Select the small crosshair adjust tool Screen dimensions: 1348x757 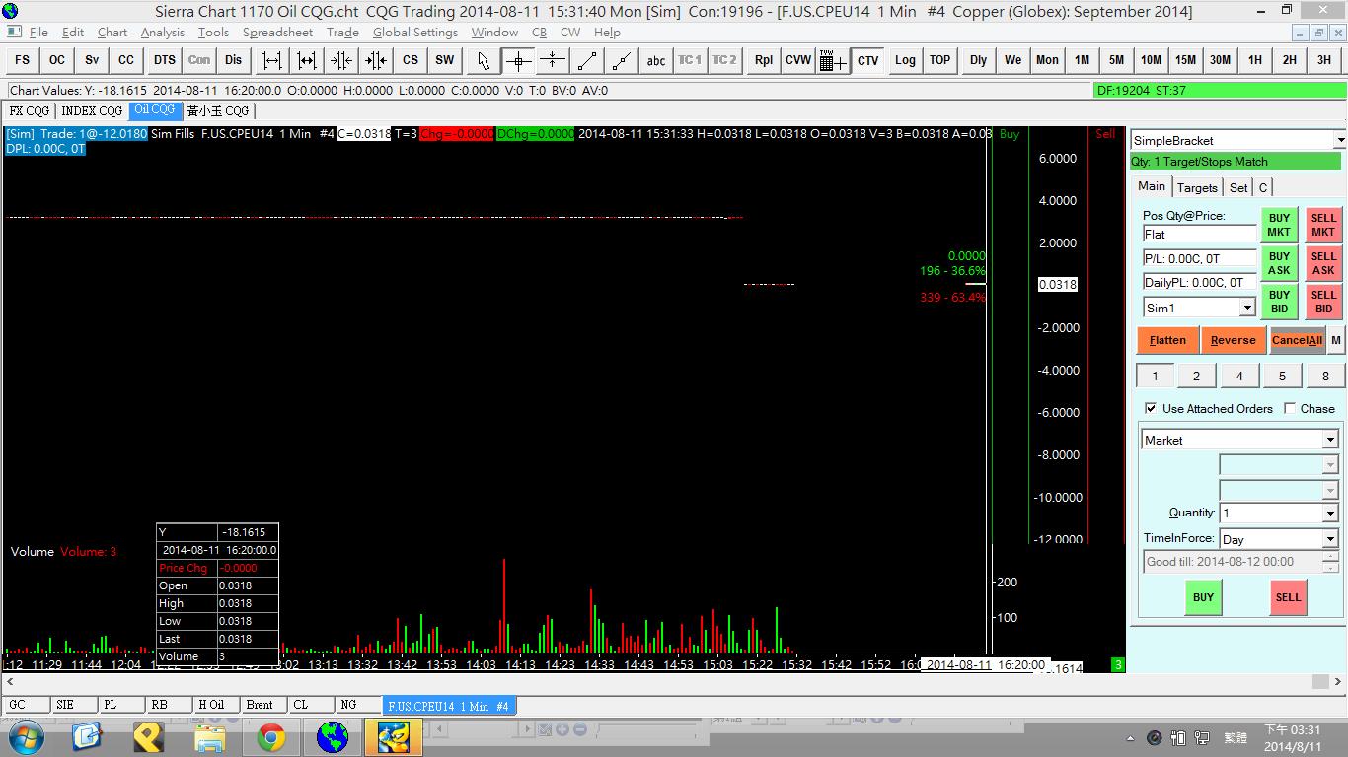point(553,60)
